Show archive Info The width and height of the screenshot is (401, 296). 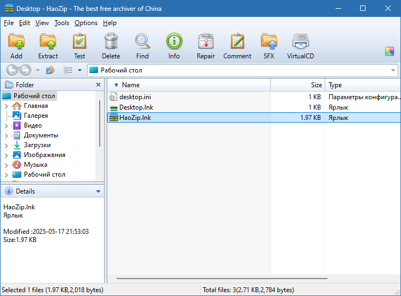point(174,46)
